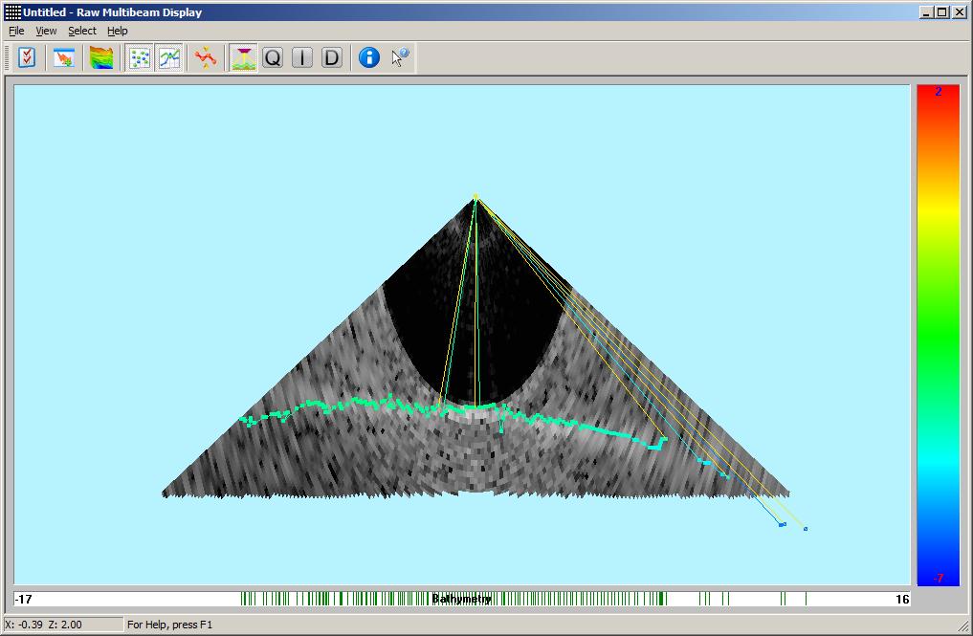Activate the context help pointer icon
This screenshot has width=973, height=636.
pyautogui.click(x=400, y=58)
